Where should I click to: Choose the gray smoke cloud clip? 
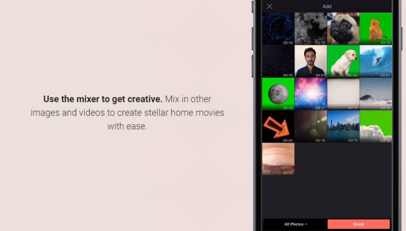point(311,29)
